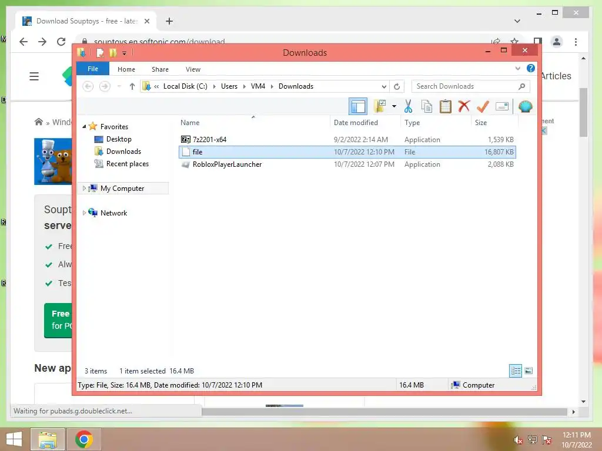The height and width of the screenshot is (451, 602).
Task: Expand Network tree node
Action: (84, 213)
